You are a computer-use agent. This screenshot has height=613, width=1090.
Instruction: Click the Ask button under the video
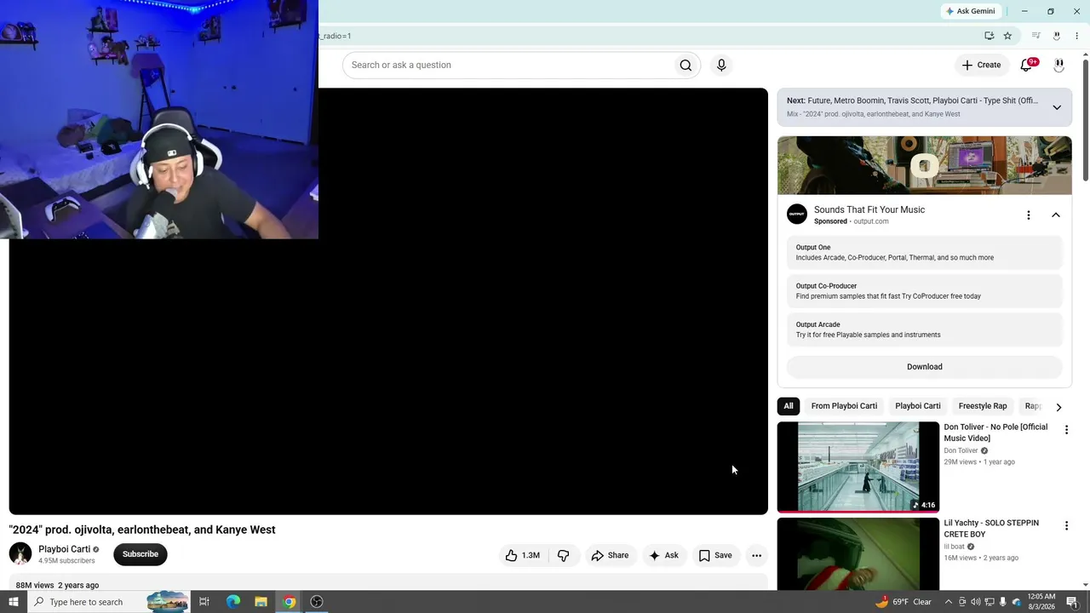(x=663, y=555)
